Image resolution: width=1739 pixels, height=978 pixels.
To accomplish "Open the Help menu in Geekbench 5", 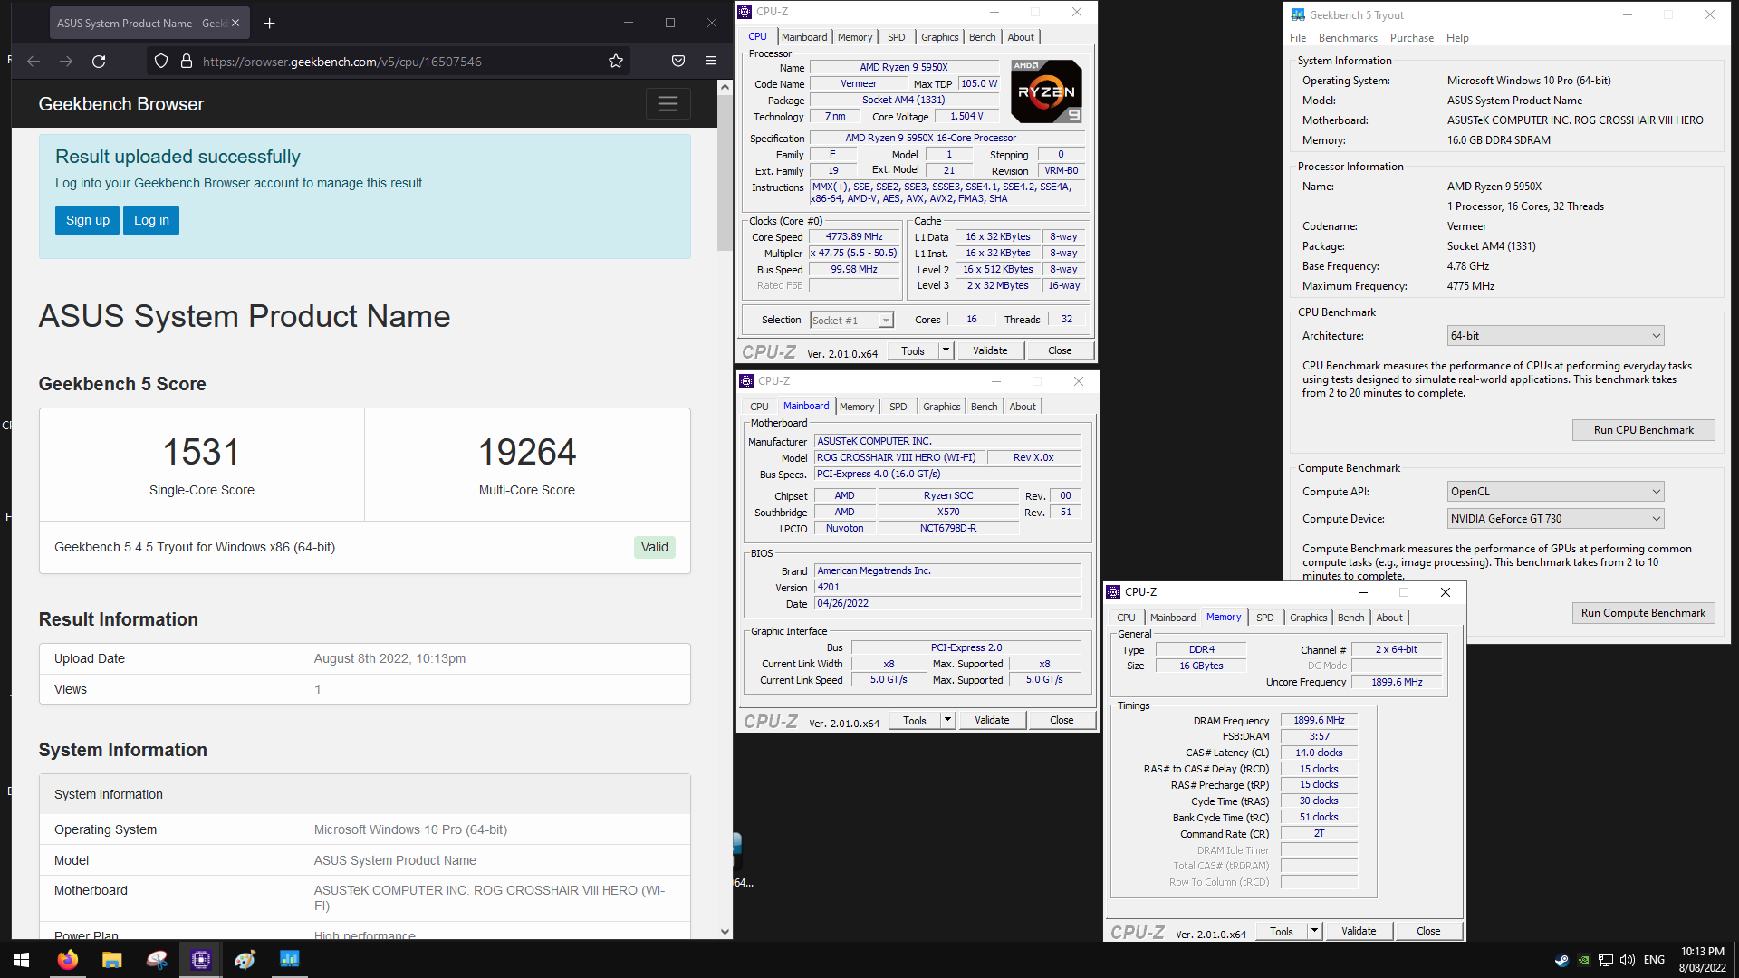I will [x=1457, y=38].
